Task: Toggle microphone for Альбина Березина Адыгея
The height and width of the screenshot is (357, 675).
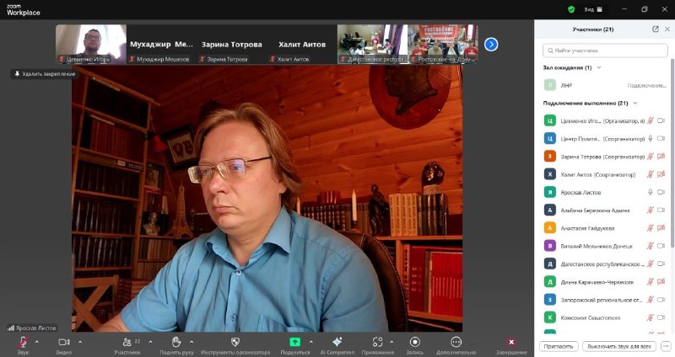Action: click(650, 210)
